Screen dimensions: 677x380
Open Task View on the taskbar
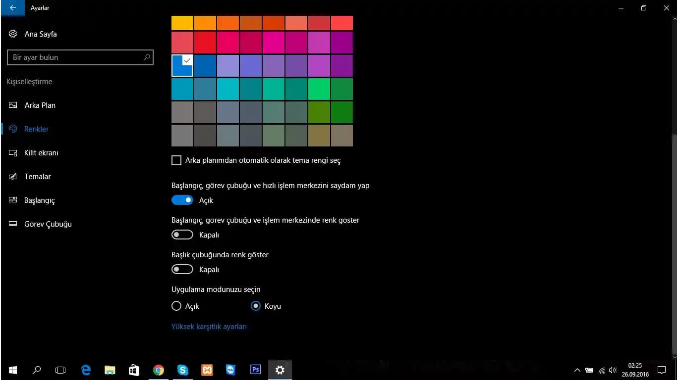tap(60, 370)
